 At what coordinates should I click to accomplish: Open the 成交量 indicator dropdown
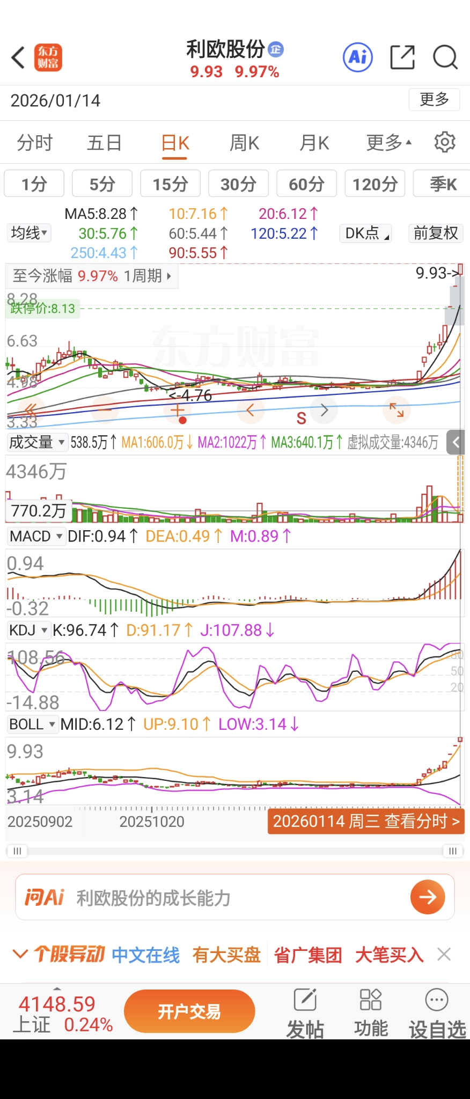coord(36,443)
